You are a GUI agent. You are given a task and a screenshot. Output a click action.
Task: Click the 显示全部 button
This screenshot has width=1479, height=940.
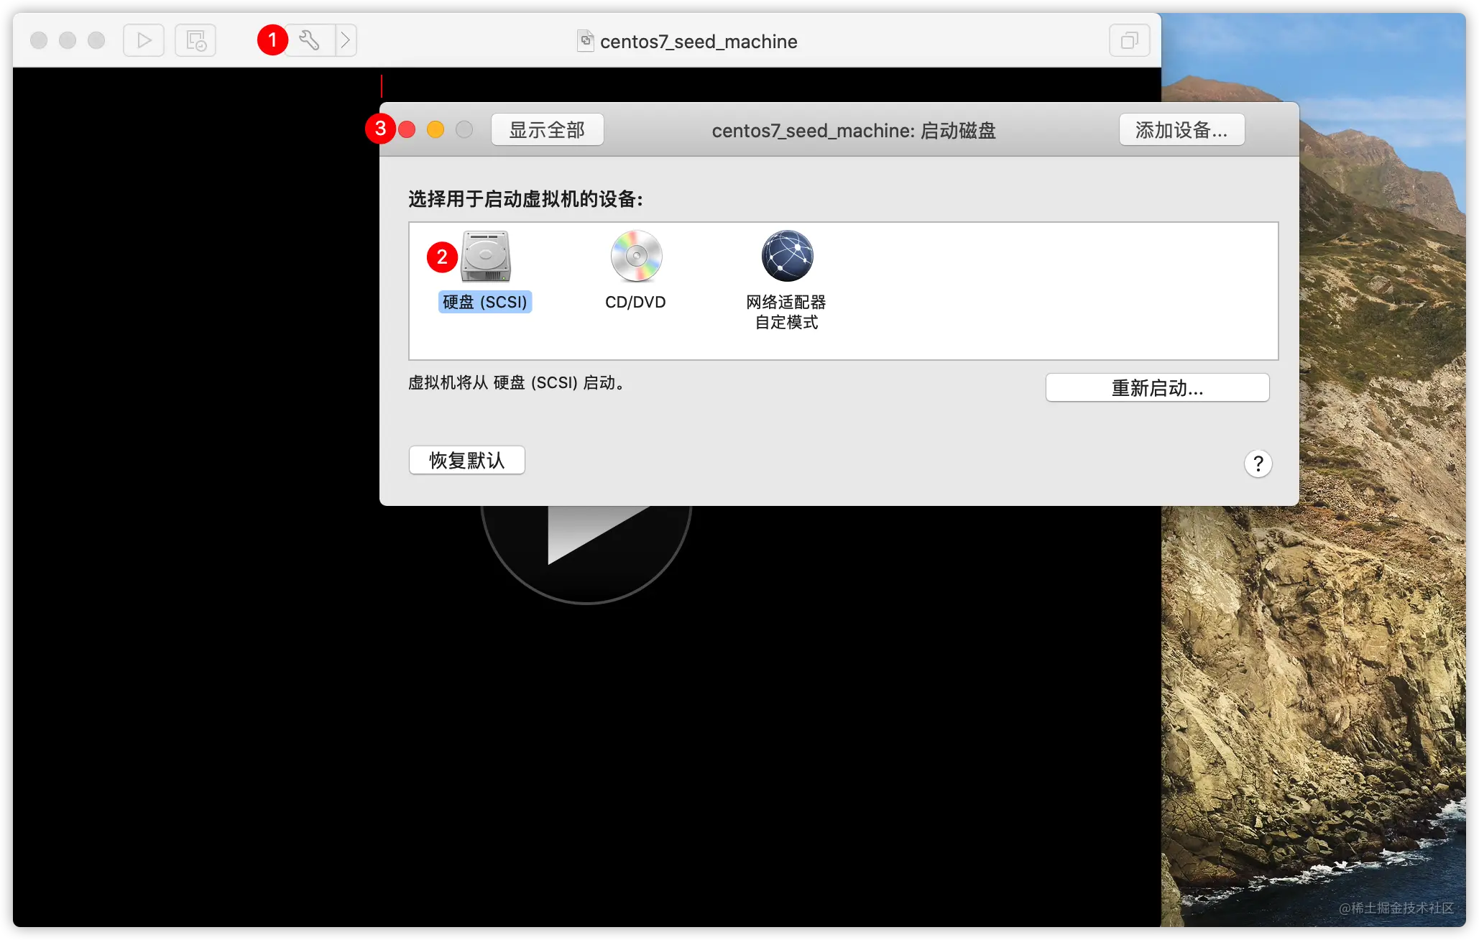point(547,130)
